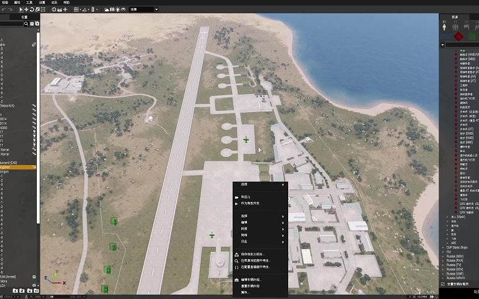Select the scaling widget tool

pyautogui.click(x=37, y=9)
